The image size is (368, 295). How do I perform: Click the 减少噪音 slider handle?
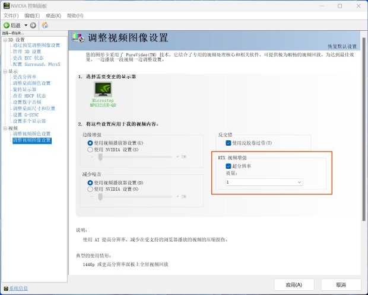pyautogui.click(x=100, y=197)
